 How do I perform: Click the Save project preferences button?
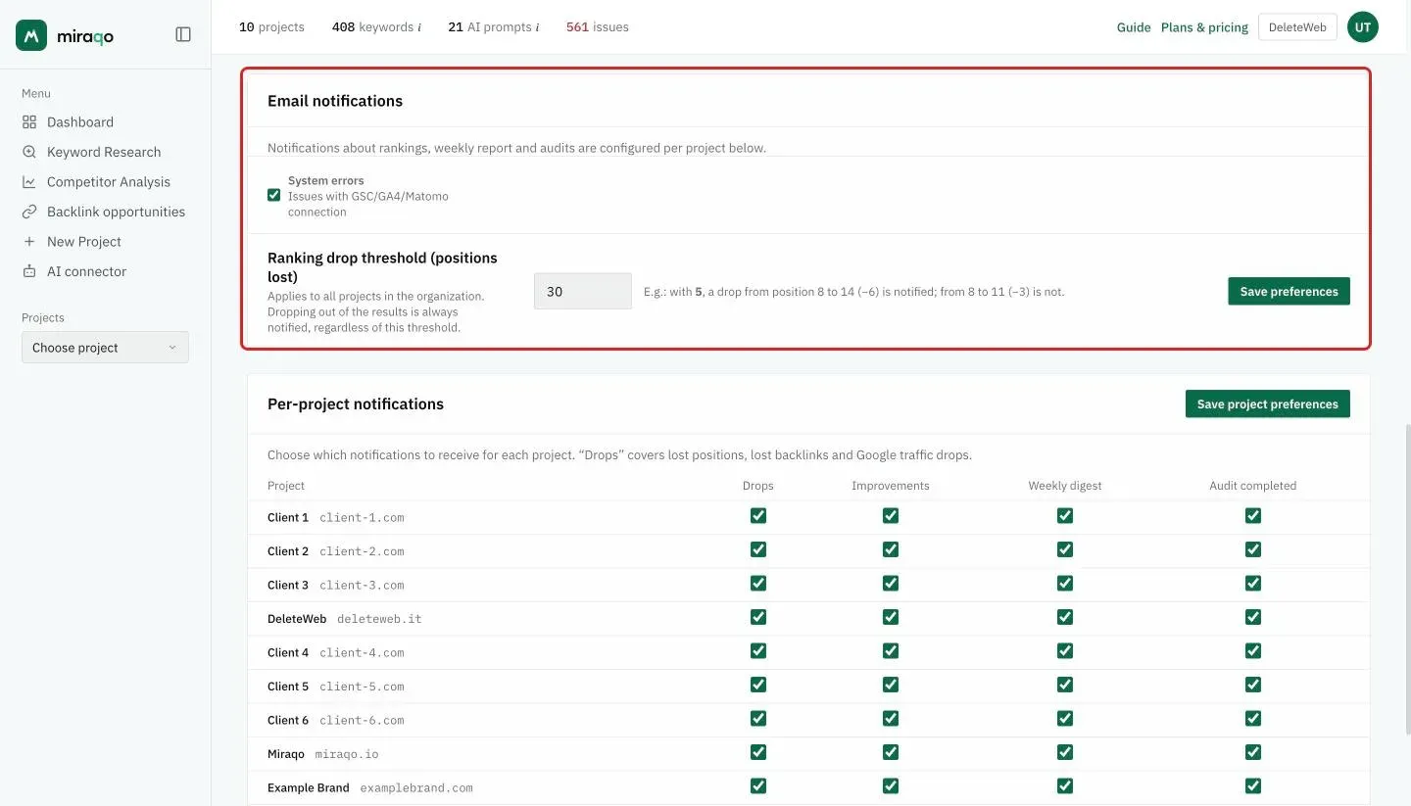pos(1268,404)
